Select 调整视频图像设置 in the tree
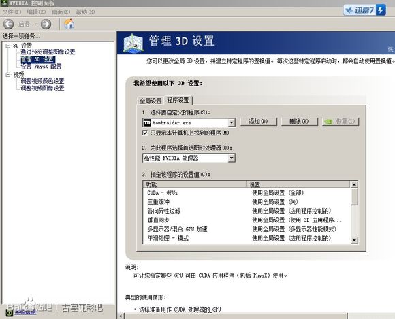 [x=42, y=88]
